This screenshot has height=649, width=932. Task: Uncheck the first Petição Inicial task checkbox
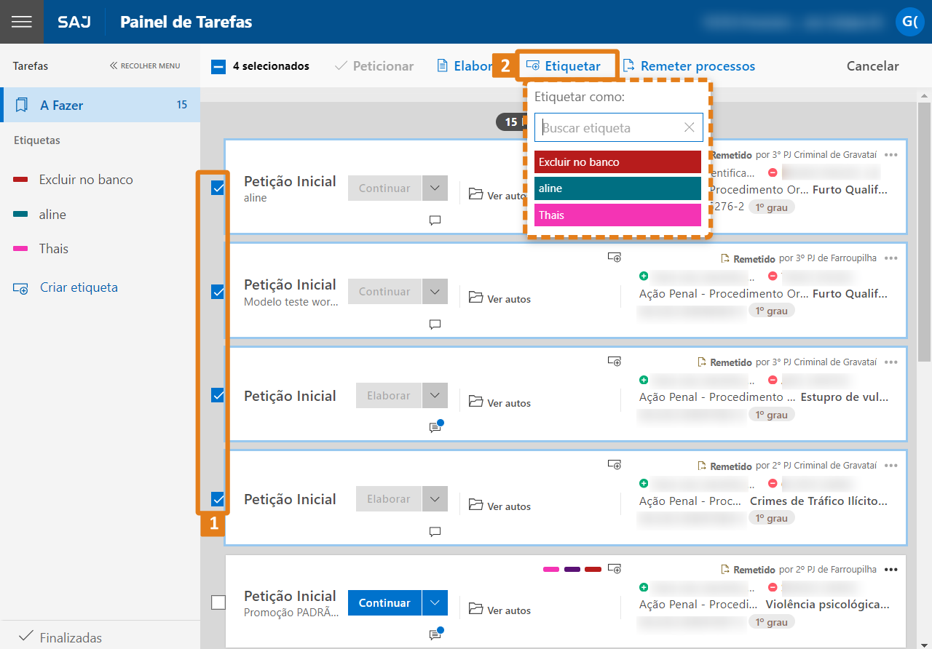(218, 188)
